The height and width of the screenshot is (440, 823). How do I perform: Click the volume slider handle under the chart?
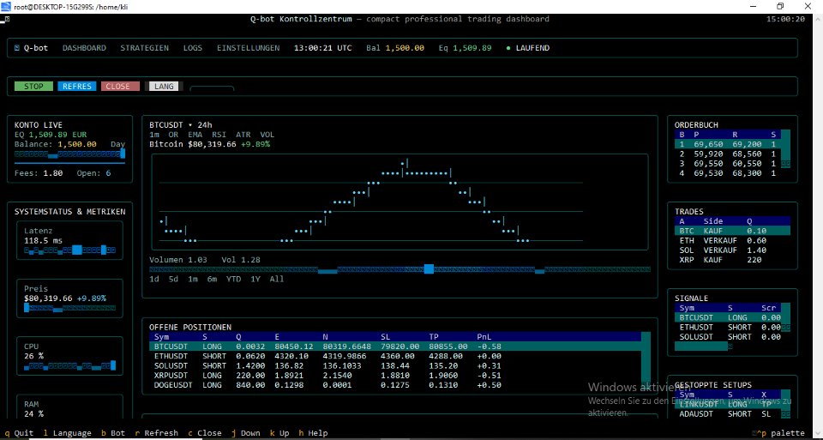pos(429,268)
